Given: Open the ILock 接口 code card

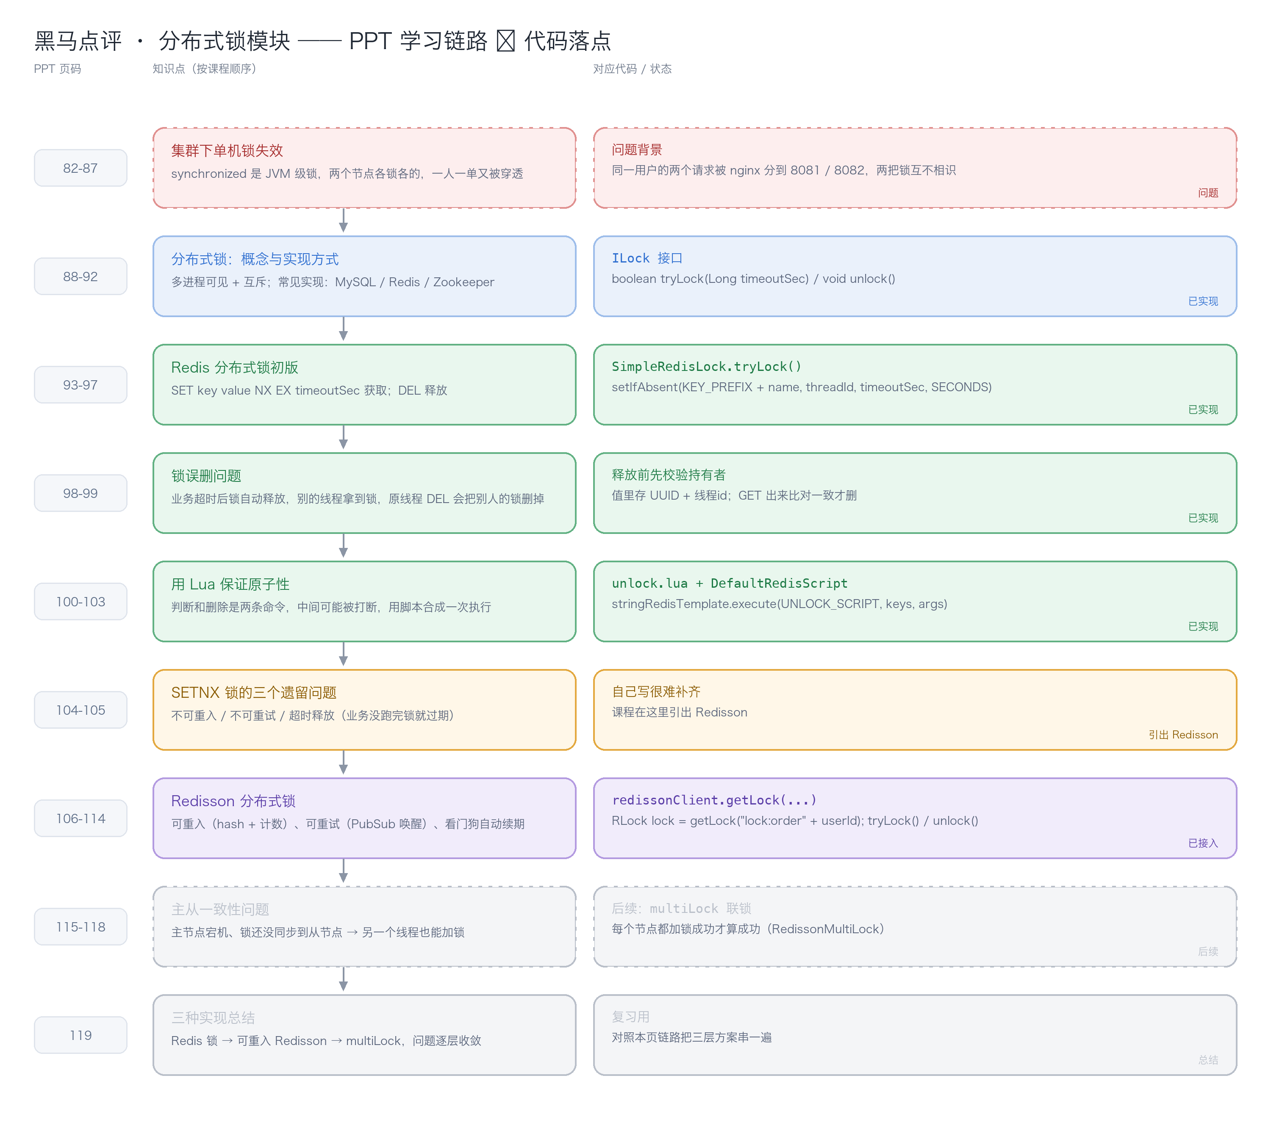Looking at the screenshot, I should (915, 276).
